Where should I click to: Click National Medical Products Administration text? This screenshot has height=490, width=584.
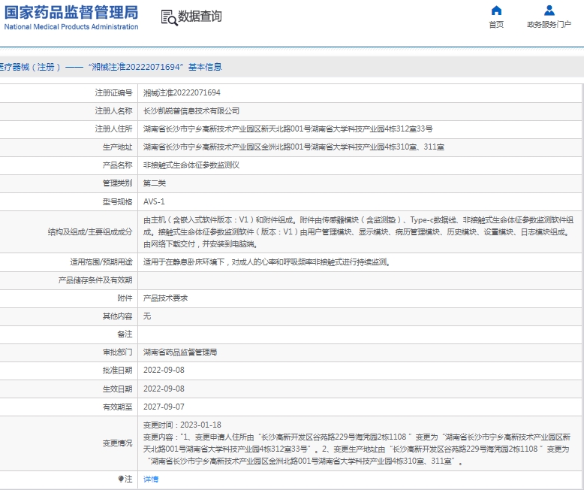[x=71, y=27]
